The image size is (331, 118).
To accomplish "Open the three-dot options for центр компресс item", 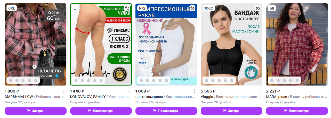I will click(x=194, y=91).
